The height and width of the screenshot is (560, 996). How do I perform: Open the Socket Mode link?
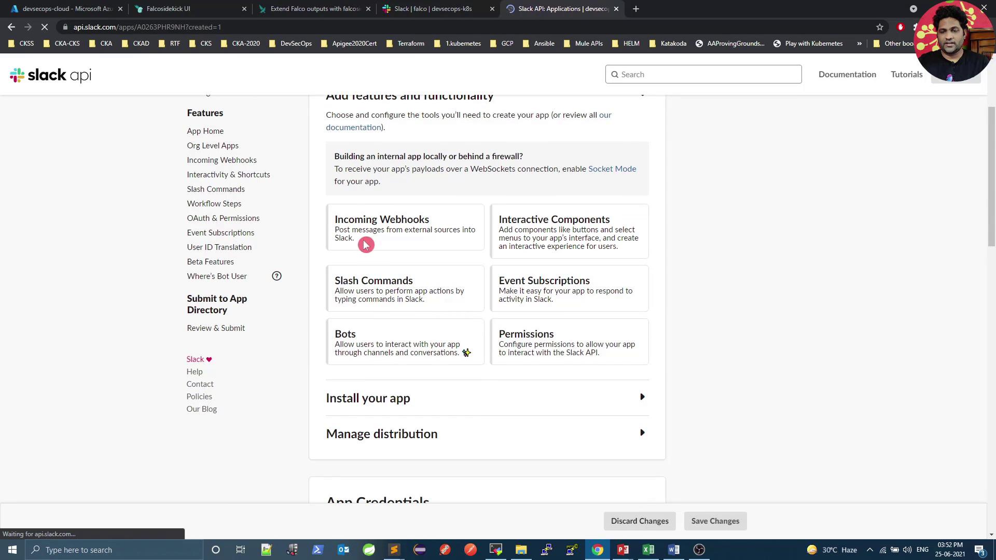coord(612,169)
